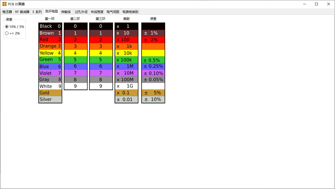Switch to the 电气间距 tab
This screenshot has height=189, width=335.
point(113,12)
